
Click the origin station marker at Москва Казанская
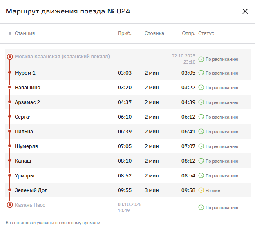(x=10, y=57)
